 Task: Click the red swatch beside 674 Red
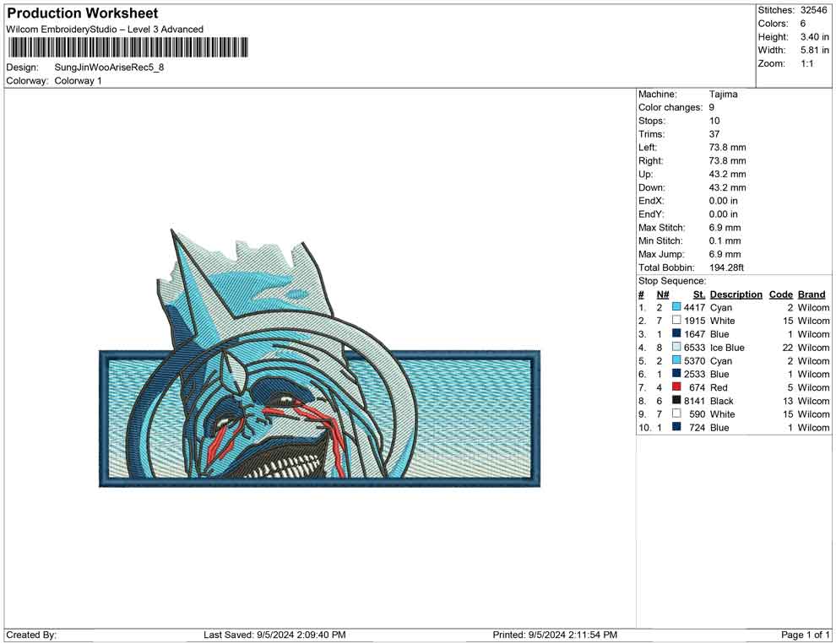(676, 386)
